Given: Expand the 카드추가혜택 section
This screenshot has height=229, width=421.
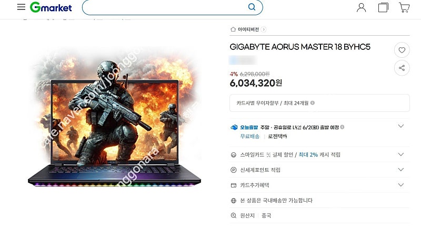Looking at the screenshot, I should 401,185.
